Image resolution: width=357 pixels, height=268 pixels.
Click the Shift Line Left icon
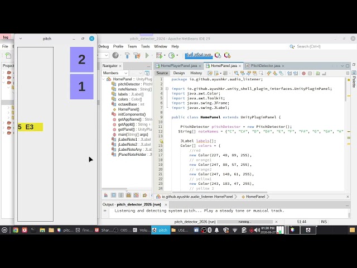[x=290, y=73]
